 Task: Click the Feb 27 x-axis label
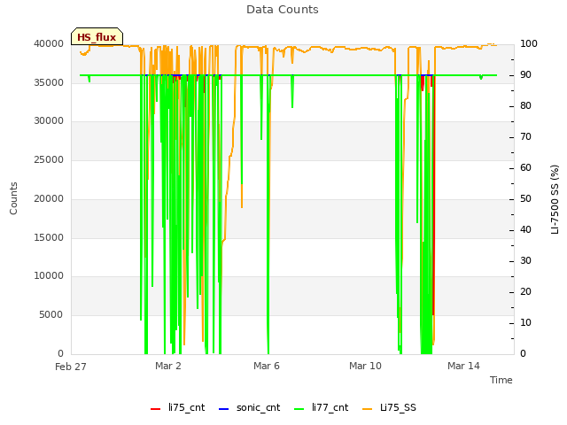pyautogui.click(x=71, y=367)
